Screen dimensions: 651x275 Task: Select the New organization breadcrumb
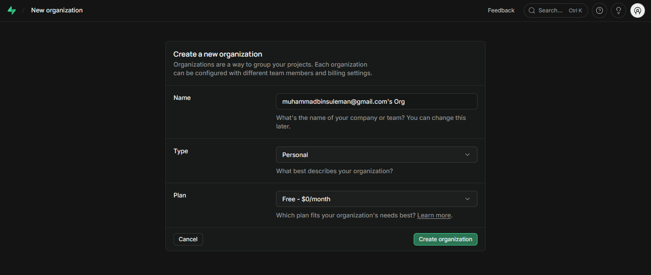tap(57, 10)
